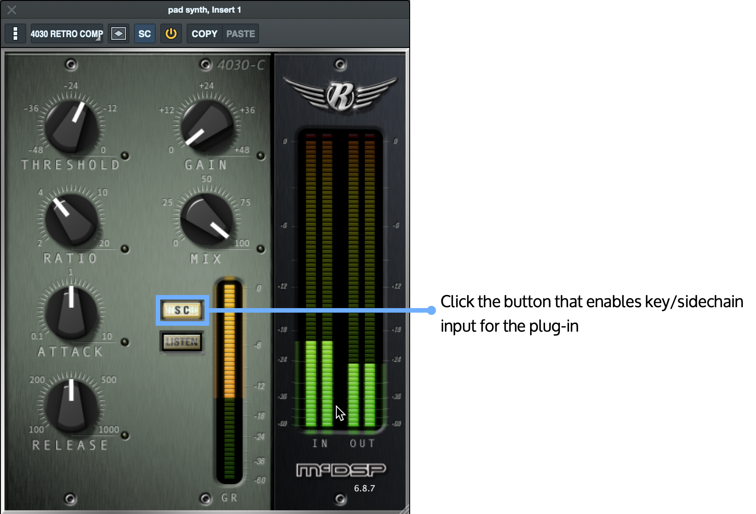756x514 pixels.
Task: Click the OUT label below meters
Action: pyautogui.click(x=362, y=443)
